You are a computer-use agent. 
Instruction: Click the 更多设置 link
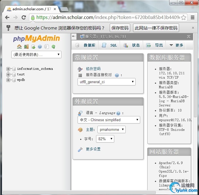93,149
